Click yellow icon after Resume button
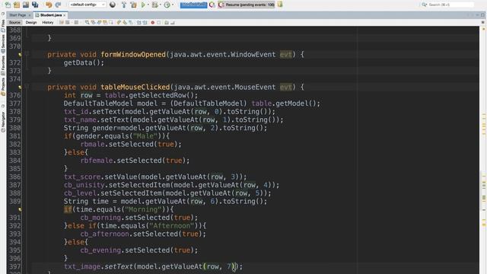 click(x=280, y=5)
